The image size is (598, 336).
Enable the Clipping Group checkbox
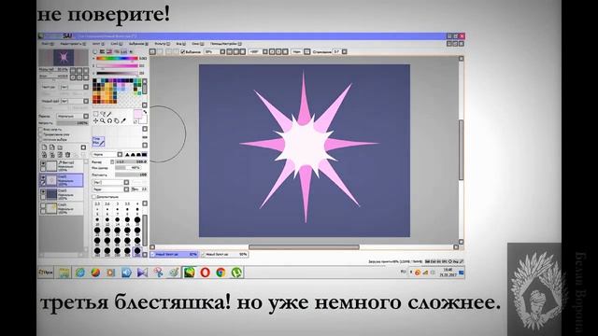point(41,134)
